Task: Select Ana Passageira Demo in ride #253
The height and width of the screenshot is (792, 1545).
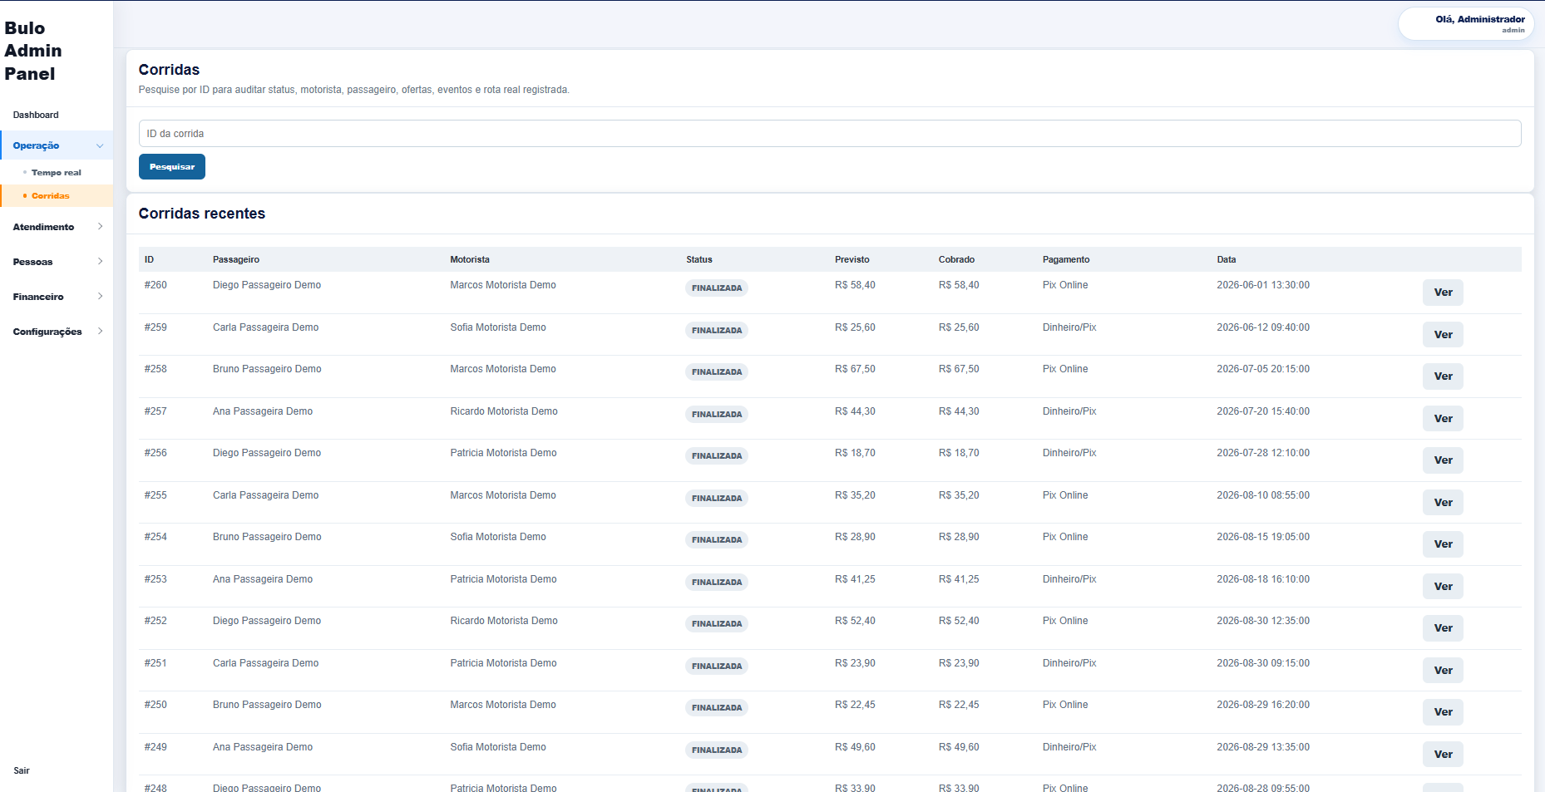Action: pos(263,579)
